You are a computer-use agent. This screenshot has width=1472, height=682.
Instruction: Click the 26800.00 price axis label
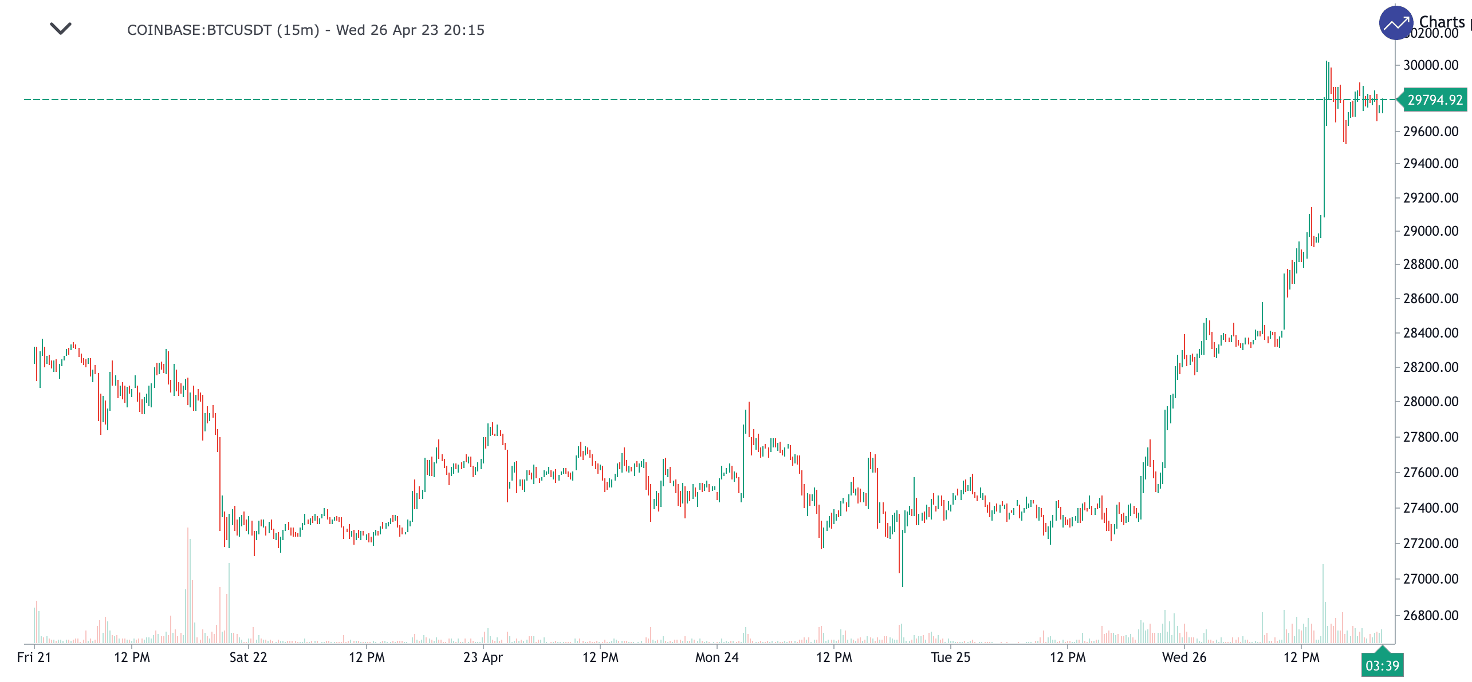pos(1430,616)
